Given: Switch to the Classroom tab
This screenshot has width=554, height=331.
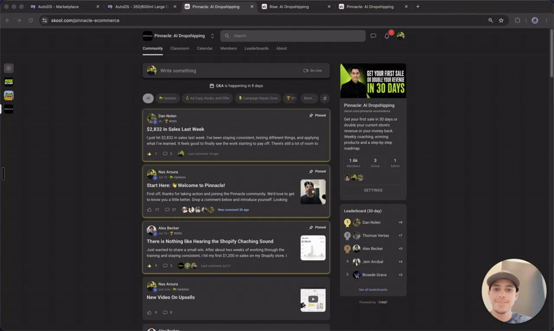Looking at the screenshot, I should (180, 48).
